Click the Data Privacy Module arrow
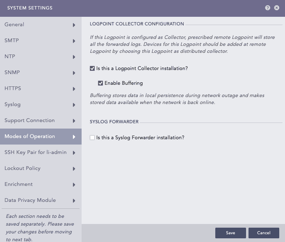 click(x=74, y=201)
